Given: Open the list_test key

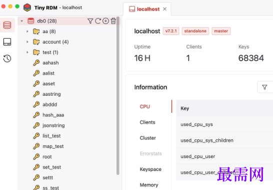Looking at the screenshot, I should tap(51, 136).
